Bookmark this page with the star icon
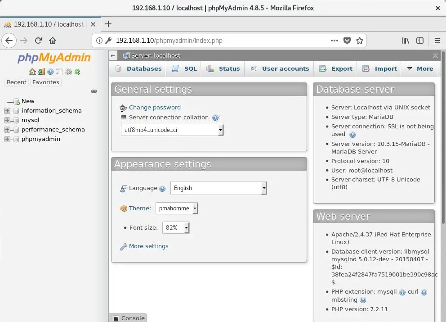Screen dimensions: 446x322 (360, 41)
